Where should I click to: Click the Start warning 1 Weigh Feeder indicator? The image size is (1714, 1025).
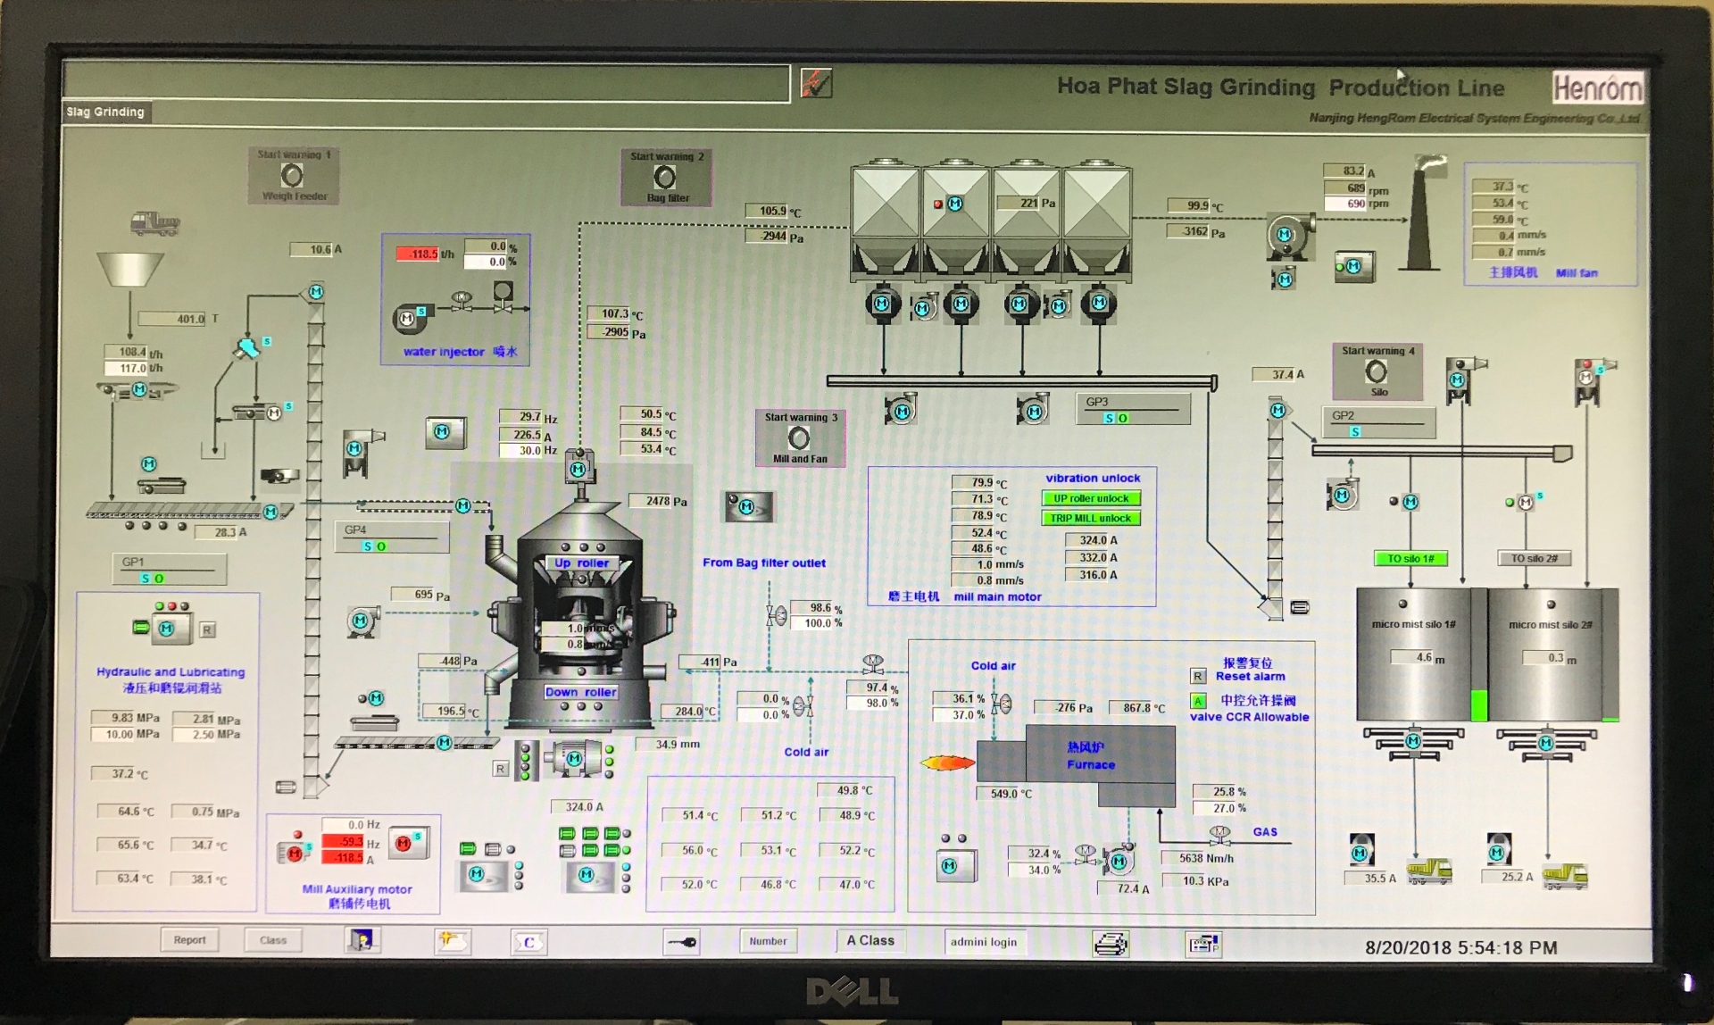(292, 175)
